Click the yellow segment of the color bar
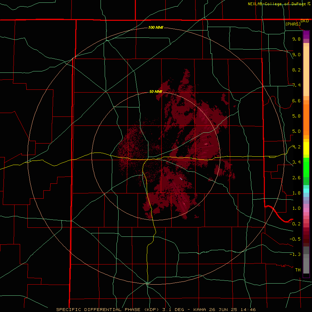Screen dimensions: 312x312 [x=306, y=148]
